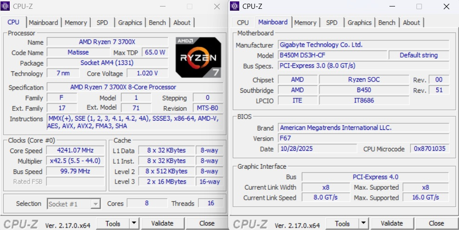Click the American Megatrends BIOS brand value
Image resolution: width=459 pixels, height=230 pixels.
click(363, 128)
